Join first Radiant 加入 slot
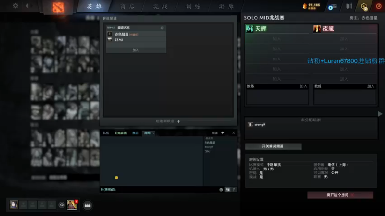 pos(276,39)
